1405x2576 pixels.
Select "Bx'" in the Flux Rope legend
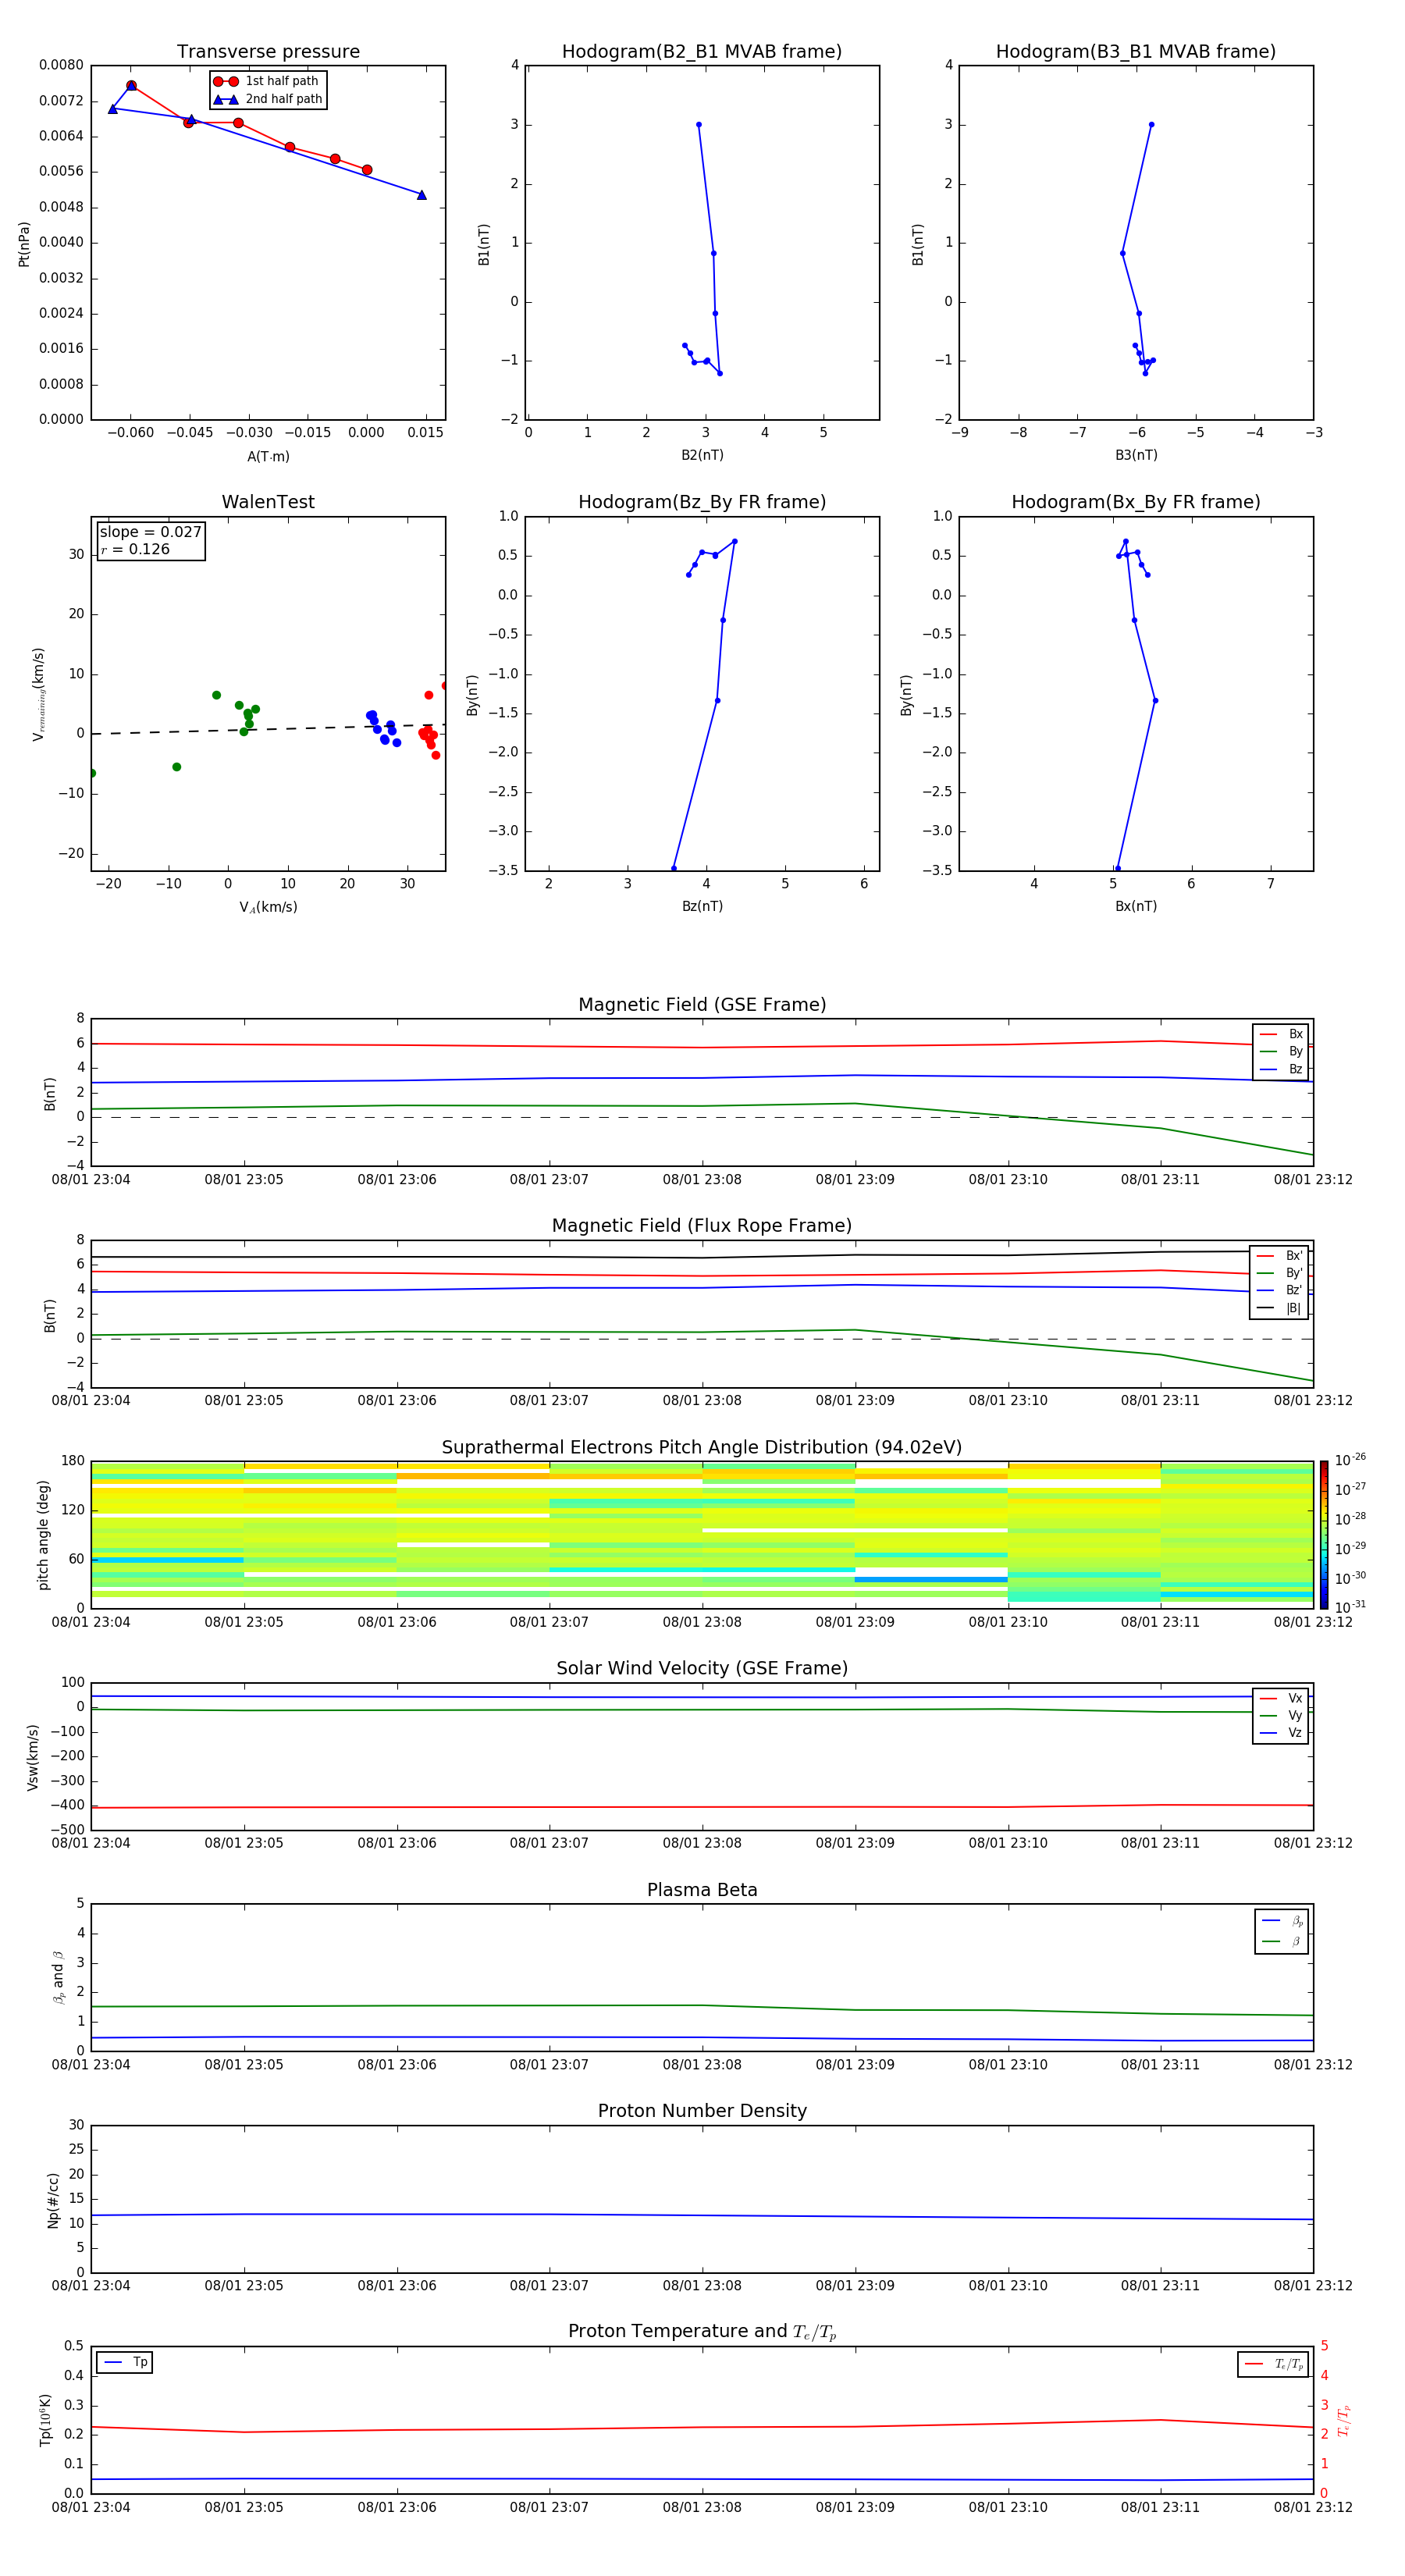click(x=1280, y=1256)
